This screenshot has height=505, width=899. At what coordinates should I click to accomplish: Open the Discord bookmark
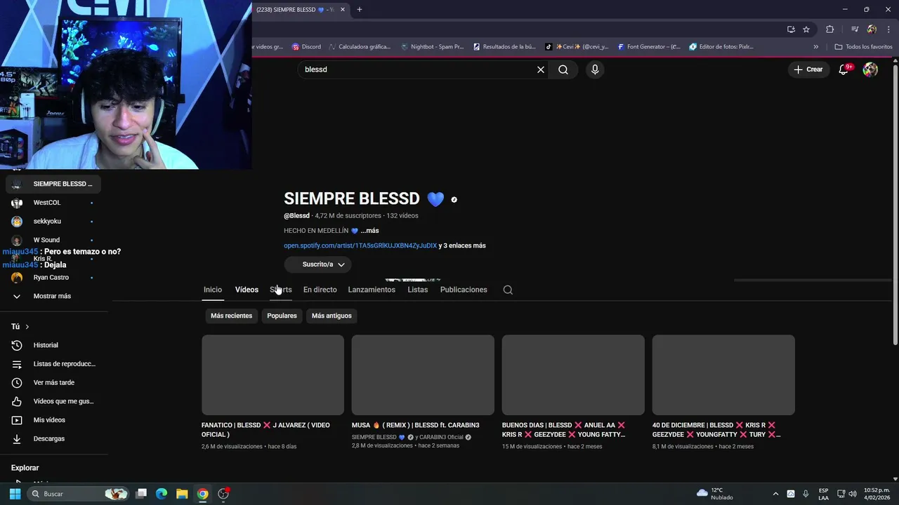(306, 47)
